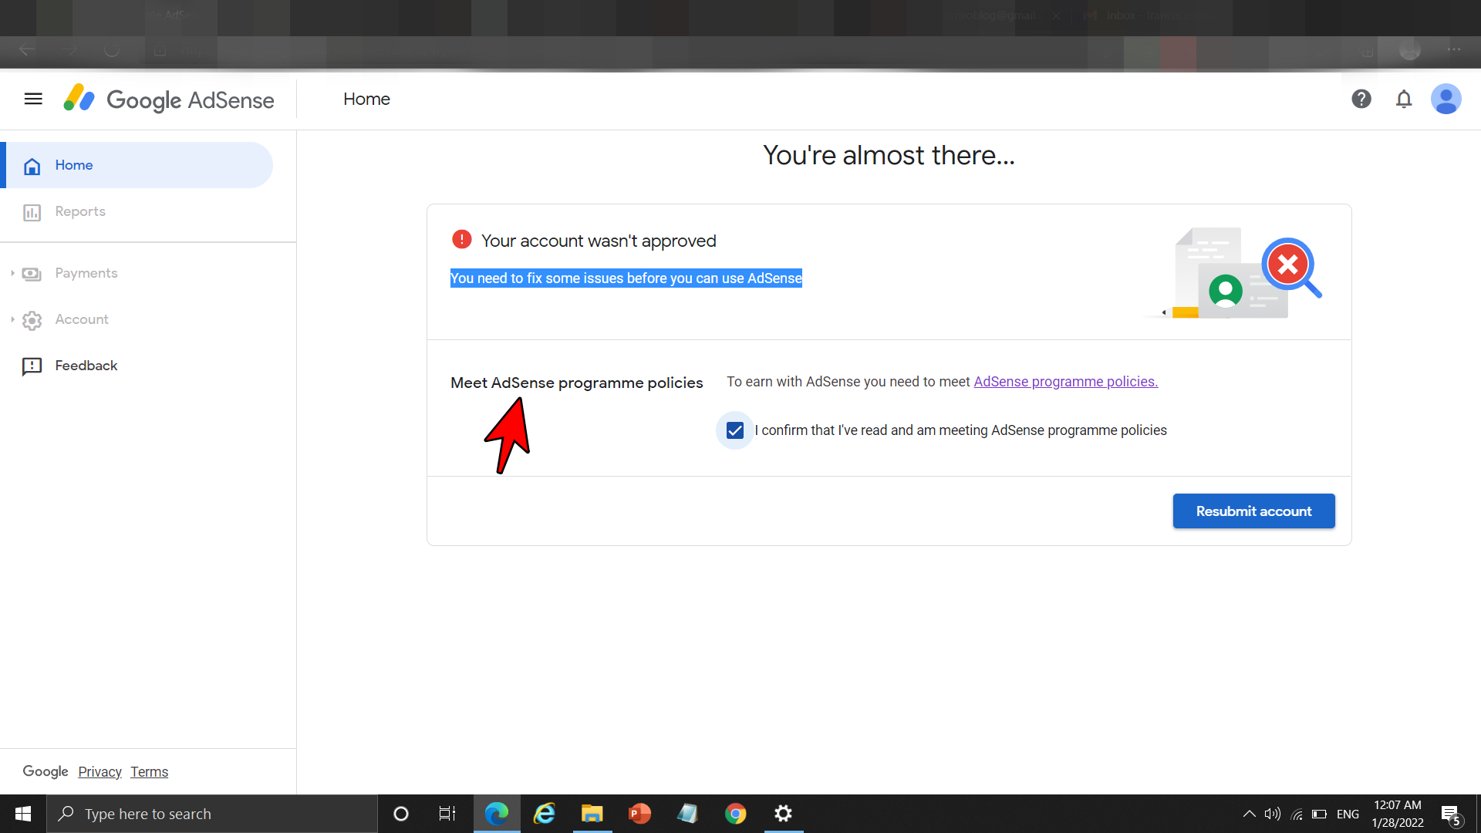Switch to Microsoft Edge on taskbar
The image size is (1481, 833).
click(497, 814)
